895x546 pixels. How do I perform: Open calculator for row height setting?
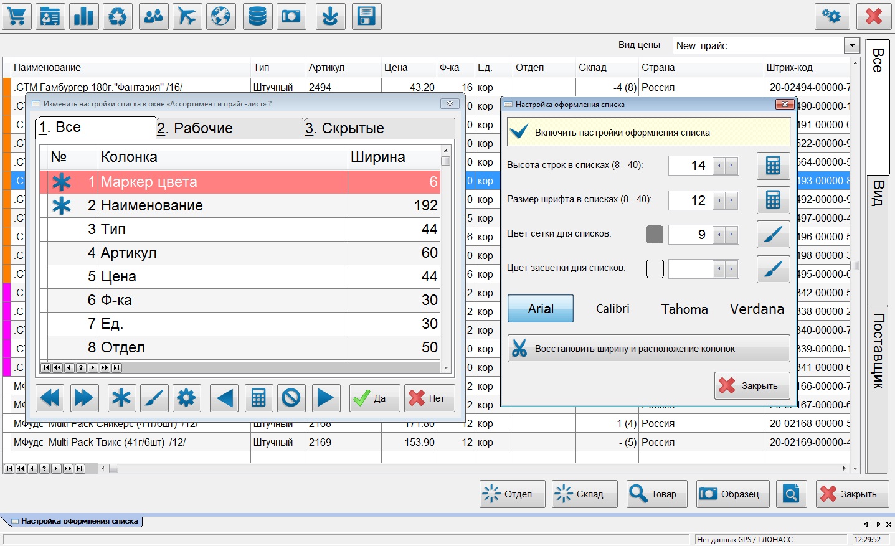[x=773, y=166]
